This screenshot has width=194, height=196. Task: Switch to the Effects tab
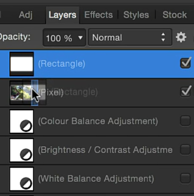(99, 15)
